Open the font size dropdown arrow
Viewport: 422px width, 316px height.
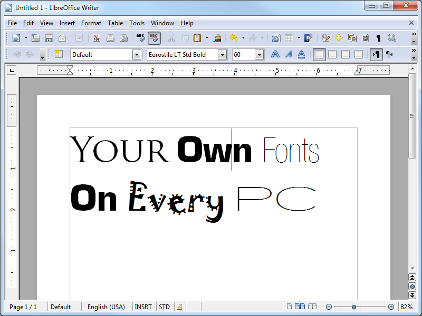point(259,55)
